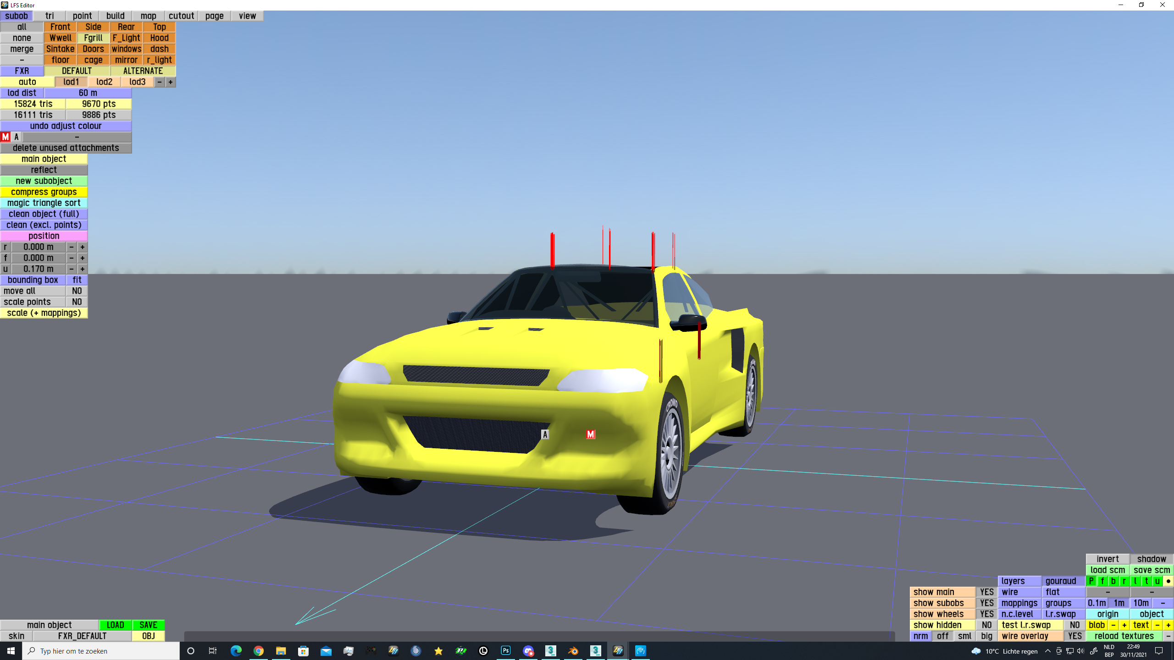Screen dimensions: 1174x660
Task: Click the plus next to lod3
Action: [171, 82]
